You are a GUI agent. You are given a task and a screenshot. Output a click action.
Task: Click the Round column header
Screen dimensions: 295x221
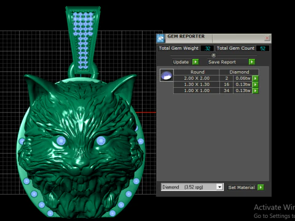pyautogui.click(x=197, y=72)
